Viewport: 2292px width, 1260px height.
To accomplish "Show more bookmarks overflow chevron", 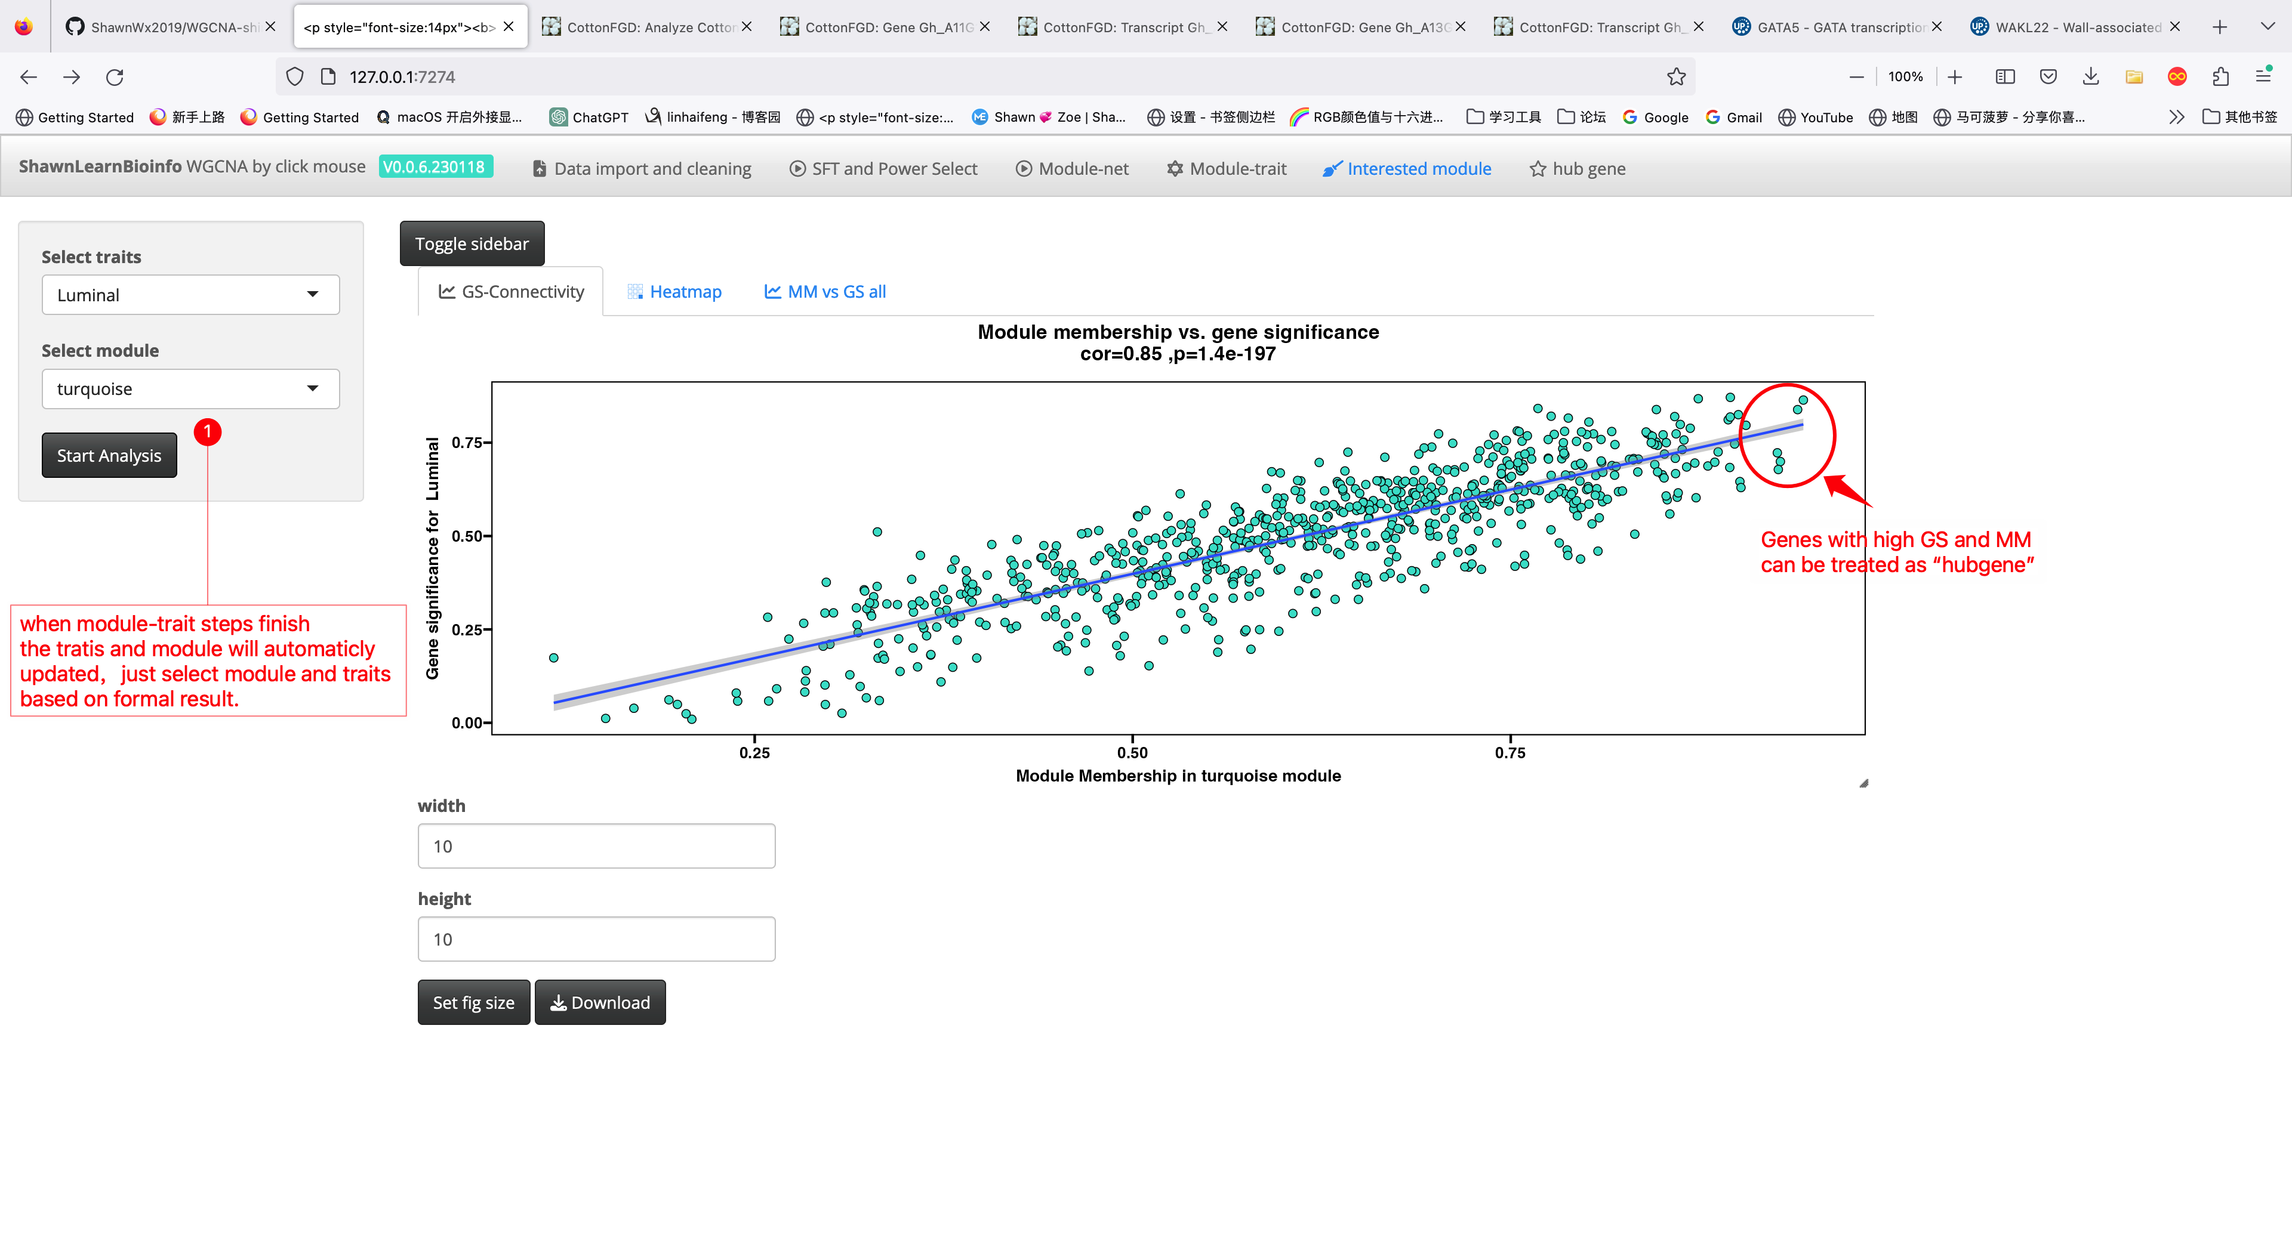I will [2176, 118].
